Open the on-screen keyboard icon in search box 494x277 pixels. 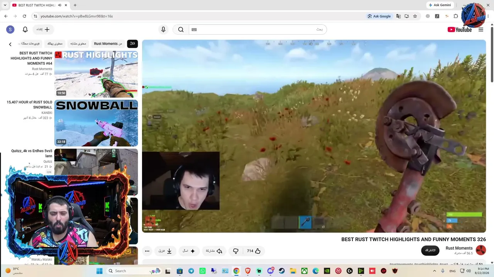[x=194, y=30]
